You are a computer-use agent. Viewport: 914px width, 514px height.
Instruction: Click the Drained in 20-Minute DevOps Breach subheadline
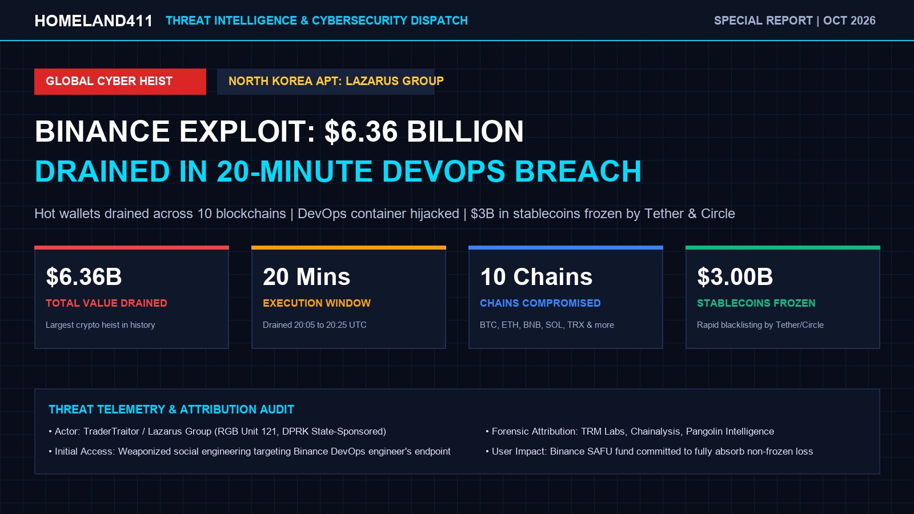pos(338,171)
